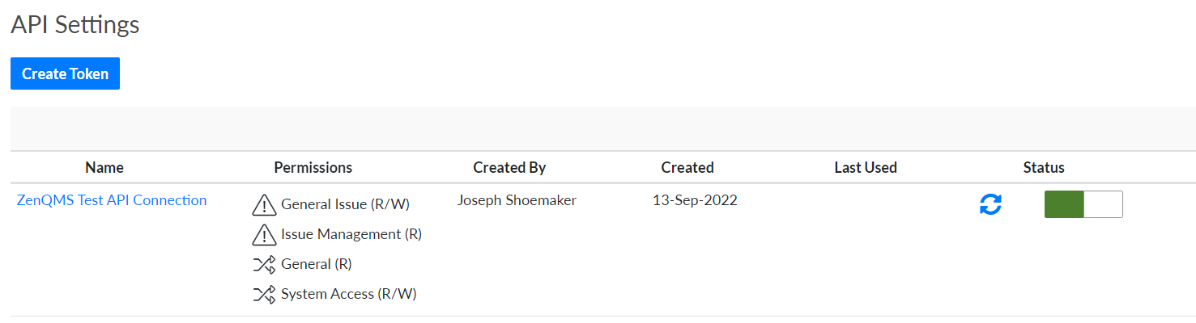Select the General Issue (R/W) permission label
Viewport: 1196px width, 323px height.
(346, 205)
